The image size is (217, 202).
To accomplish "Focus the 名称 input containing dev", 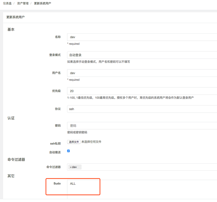I will click(x=142, y=37).
